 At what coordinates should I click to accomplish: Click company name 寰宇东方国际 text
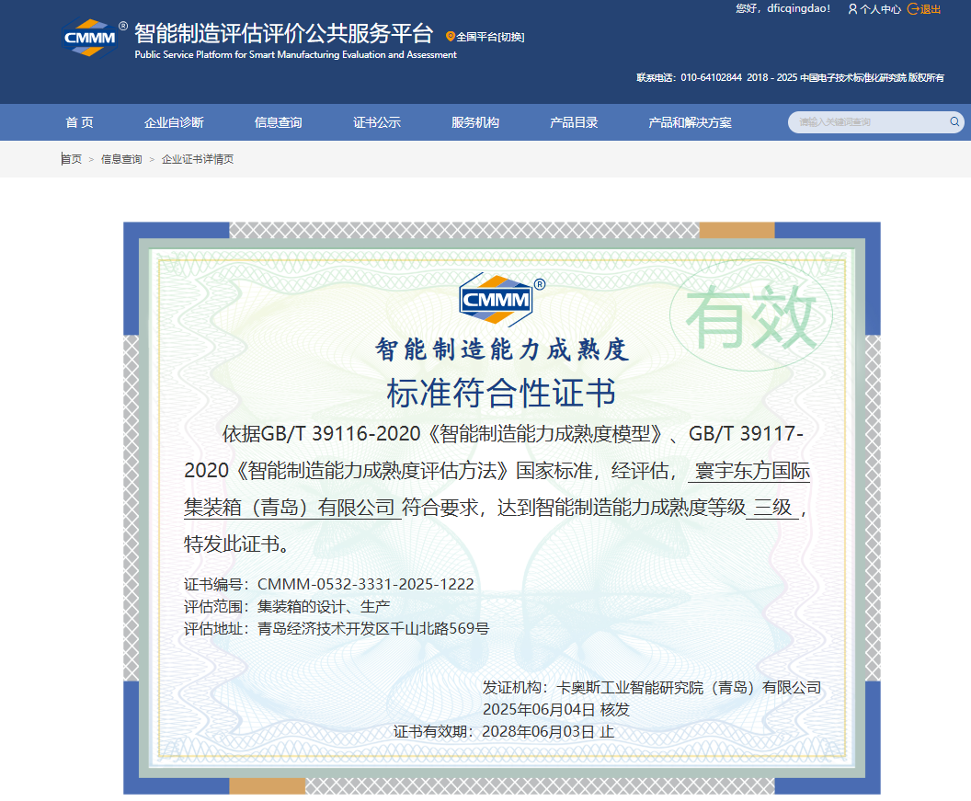752,471
